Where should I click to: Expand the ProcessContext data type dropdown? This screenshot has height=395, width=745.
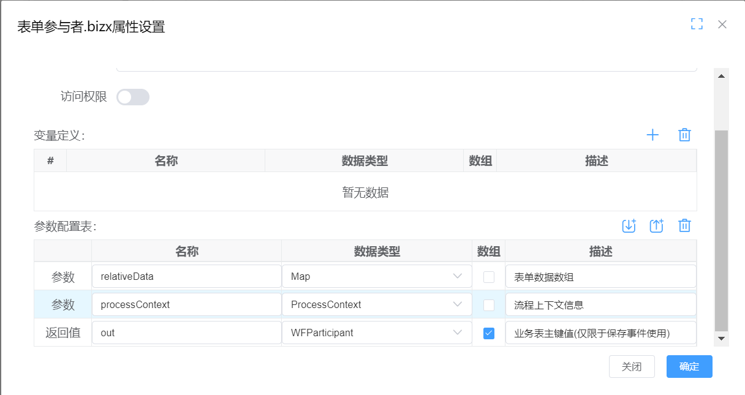[377, 305]
